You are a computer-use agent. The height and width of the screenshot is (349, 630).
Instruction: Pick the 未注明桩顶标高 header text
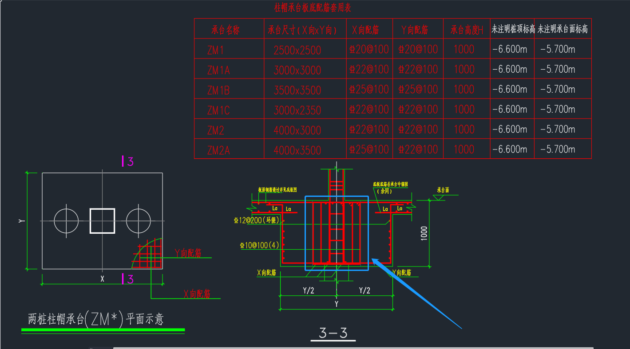point(513,29)
